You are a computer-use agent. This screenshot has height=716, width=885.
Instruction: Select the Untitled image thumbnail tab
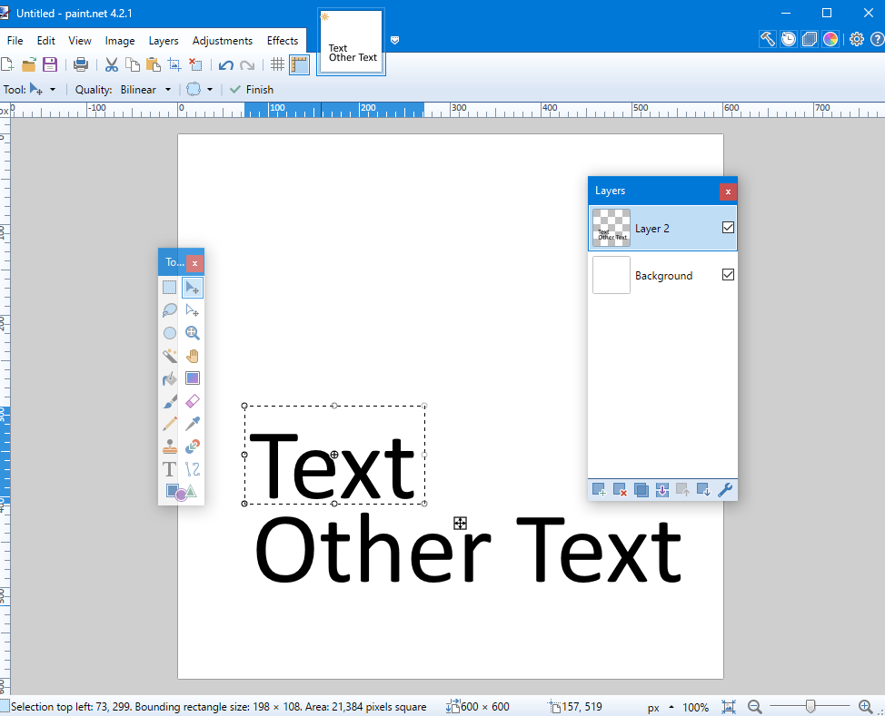tap(351, 42)
